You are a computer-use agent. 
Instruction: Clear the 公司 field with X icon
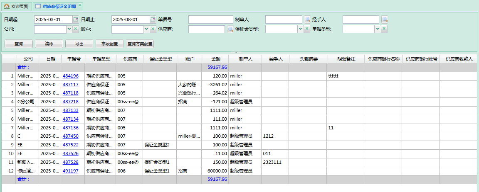76,29
